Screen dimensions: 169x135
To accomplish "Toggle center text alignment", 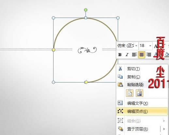I will point(141,54).
